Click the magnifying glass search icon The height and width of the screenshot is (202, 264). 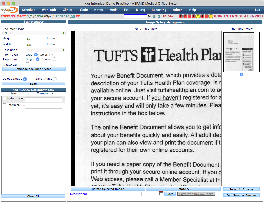coord(150,16)
